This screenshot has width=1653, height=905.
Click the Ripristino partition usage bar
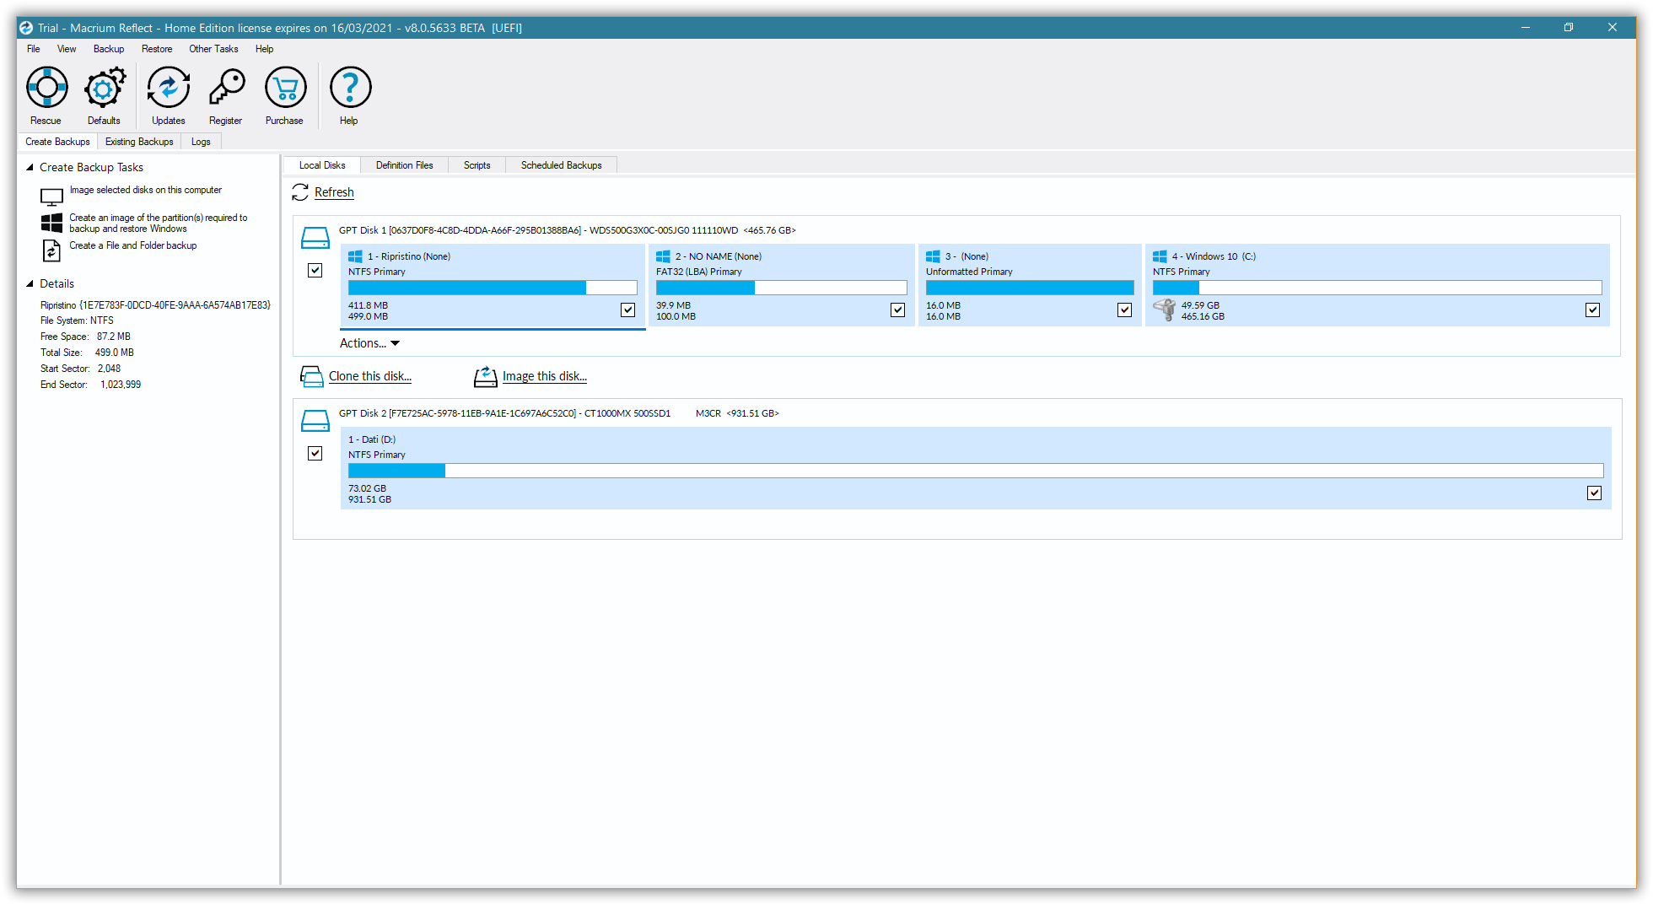pos(493,288)
